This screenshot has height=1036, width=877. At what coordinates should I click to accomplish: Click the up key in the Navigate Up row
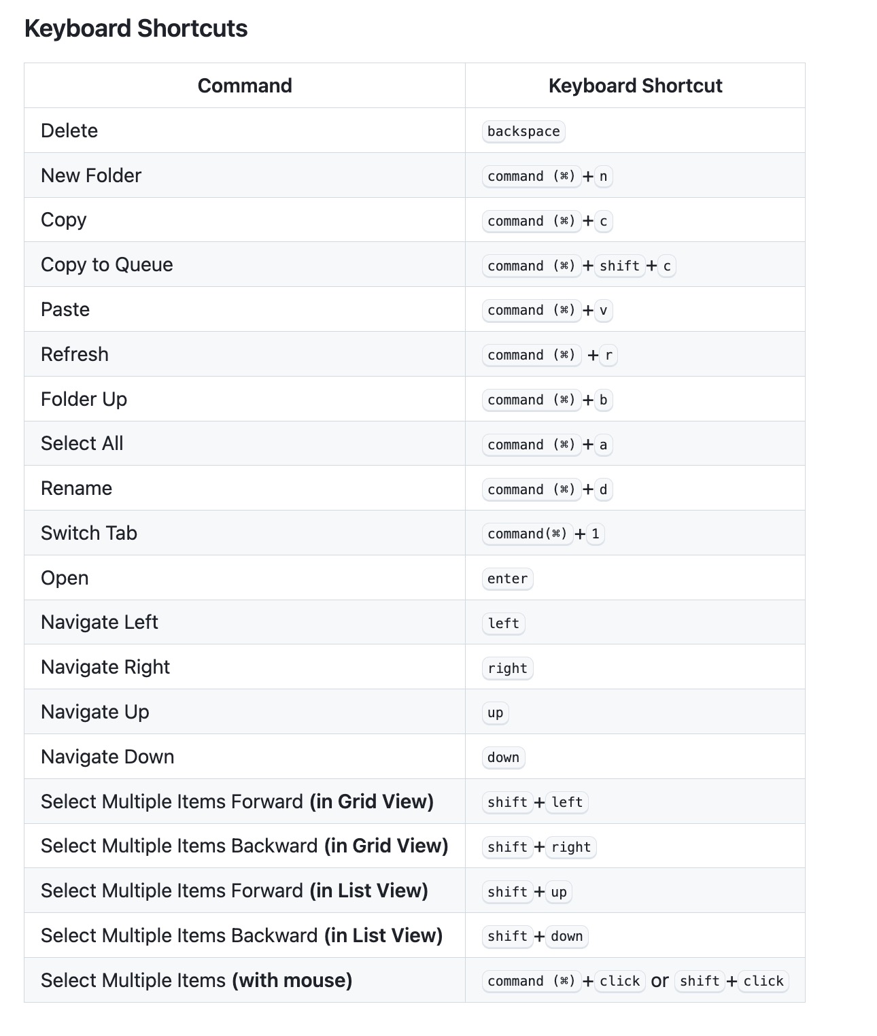coord(495,713)
